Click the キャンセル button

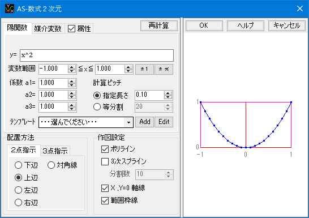pyautogui.click(x=287, y=25)
